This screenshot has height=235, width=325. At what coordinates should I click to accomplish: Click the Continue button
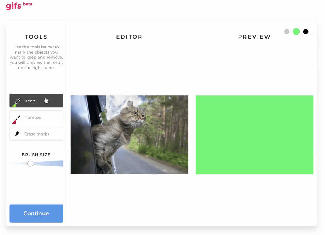36,213
